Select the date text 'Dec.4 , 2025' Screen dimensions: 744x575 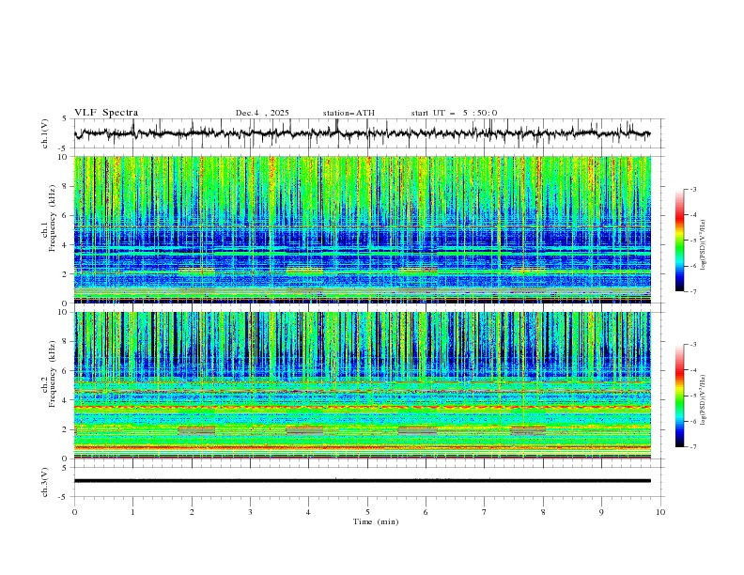tap(262, 113)
